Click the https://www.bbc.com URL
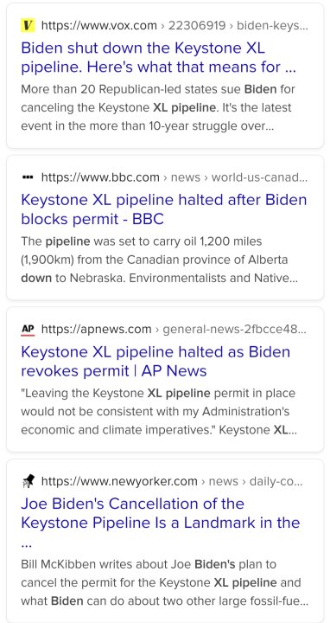 click(x=100, y=177)
